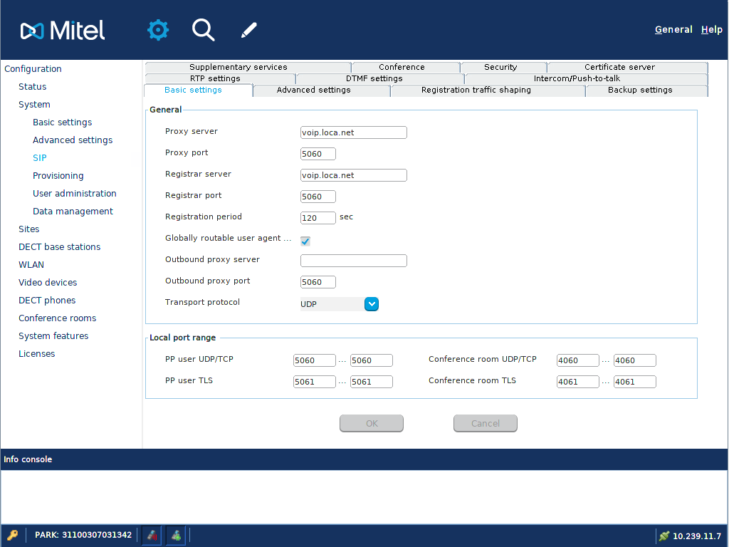
Task: Click the network connection icon near IP address
Action: point(664,536)
